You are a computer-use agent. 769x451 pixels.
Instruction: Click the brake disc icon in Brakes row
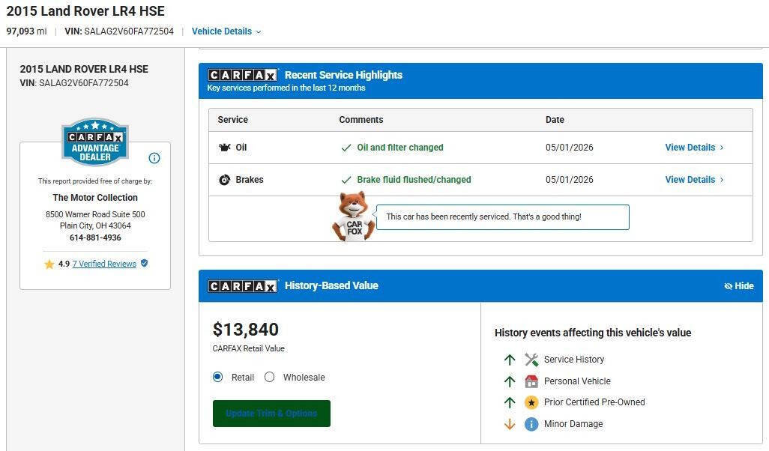pos(225,180)
